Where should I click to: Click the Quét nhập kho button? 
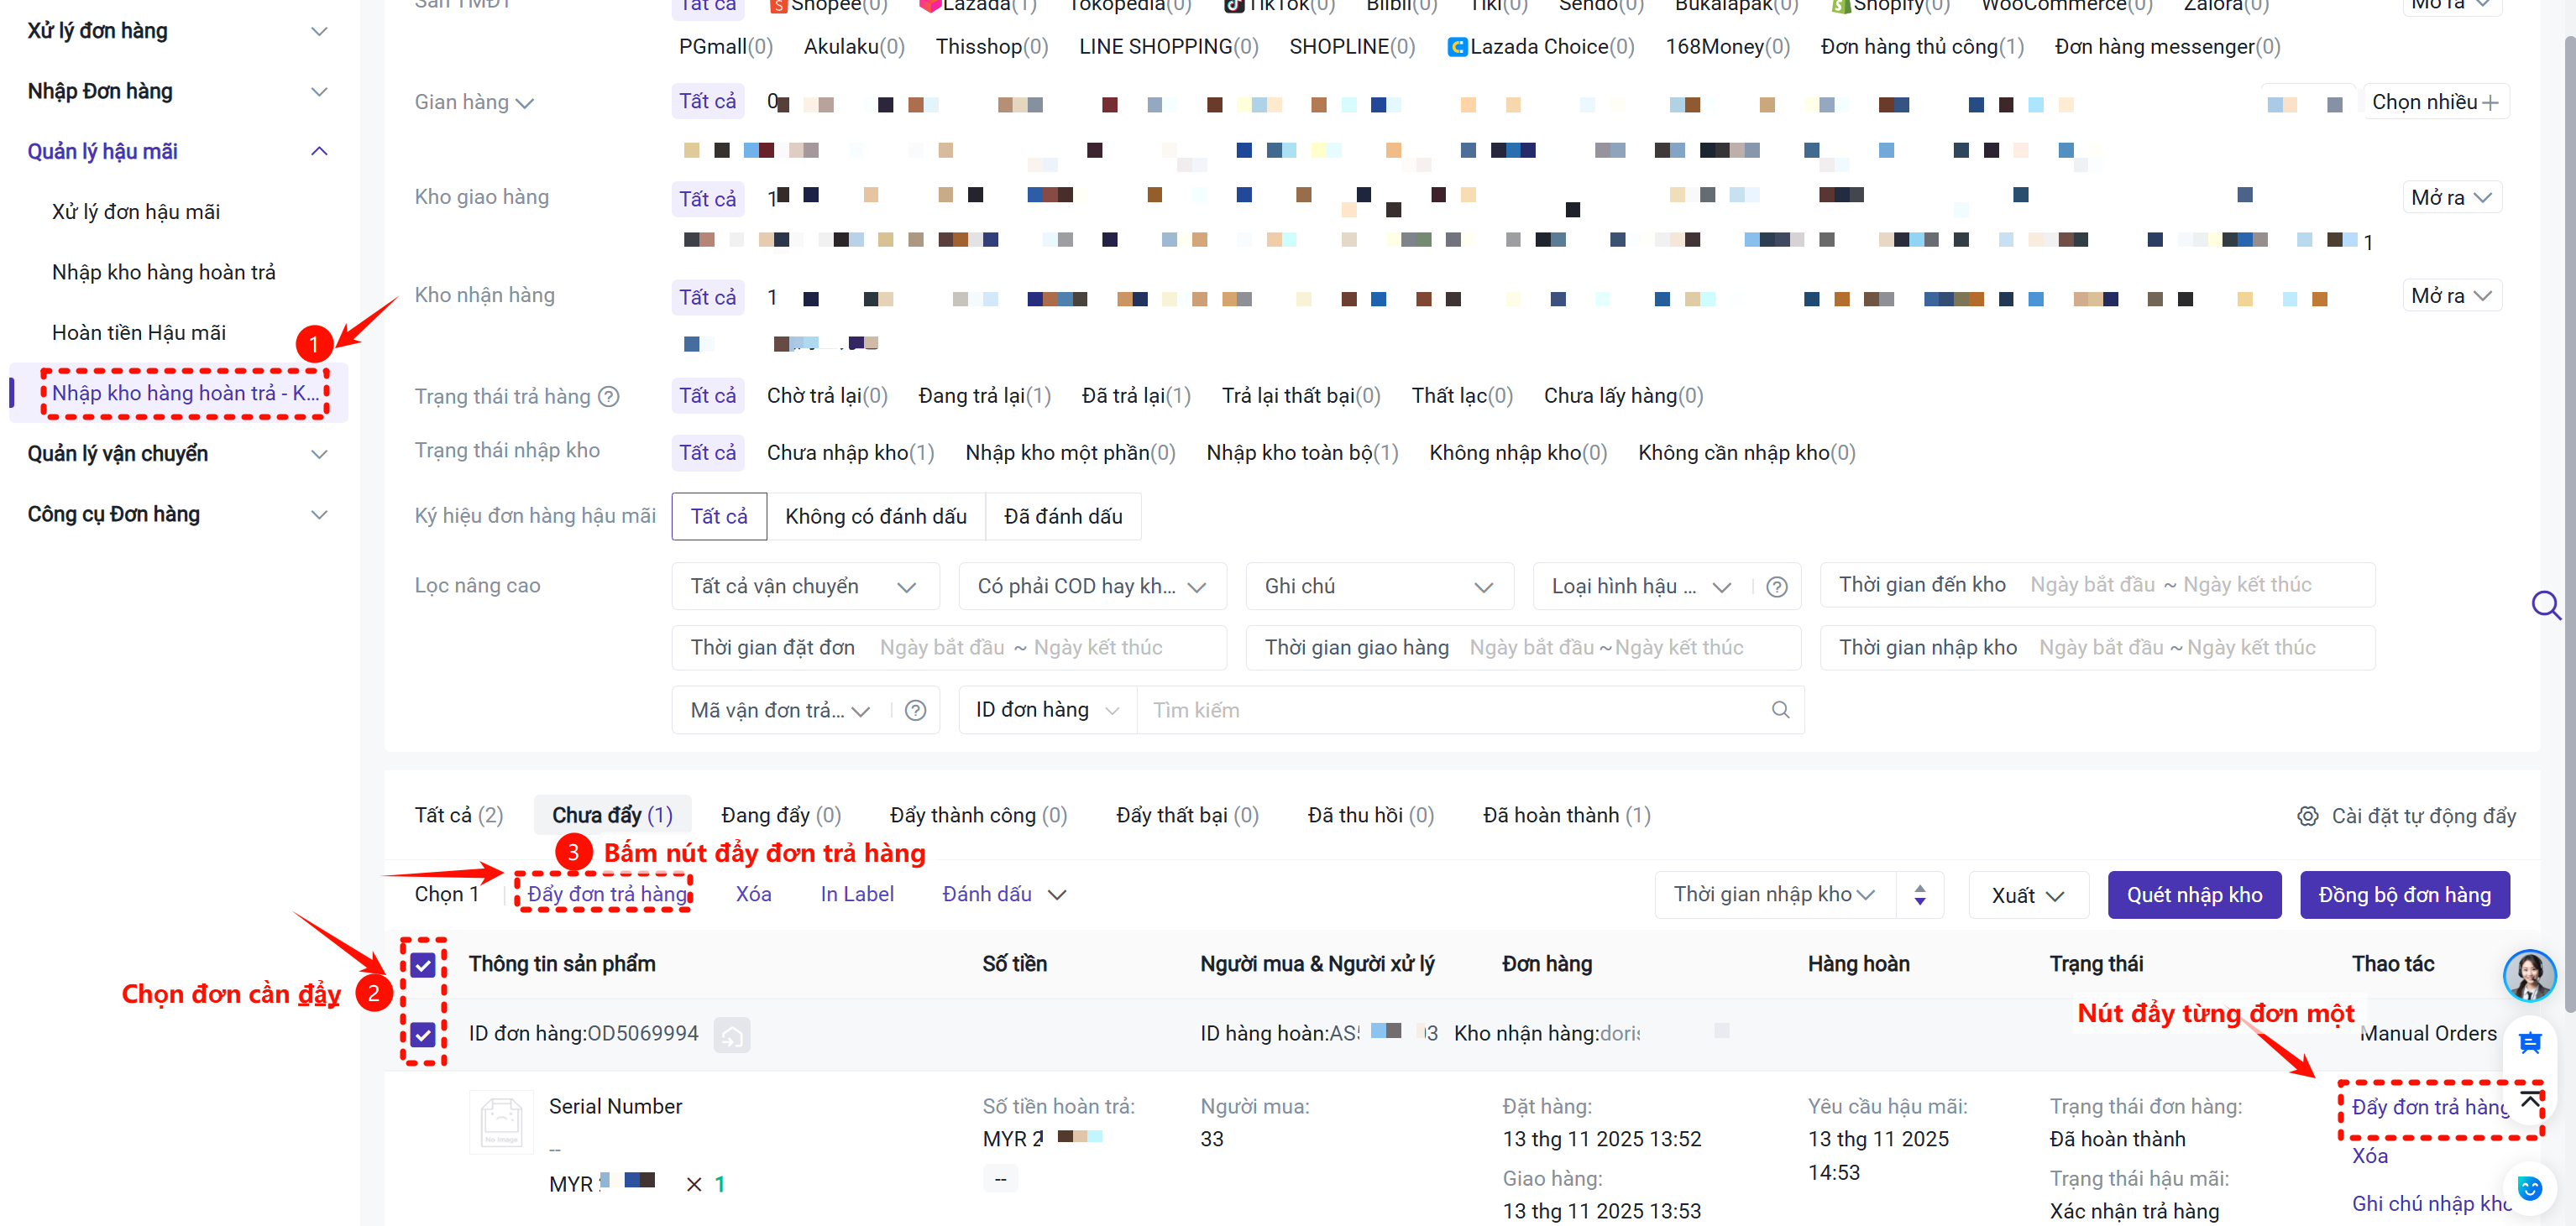coord(2193,895)
